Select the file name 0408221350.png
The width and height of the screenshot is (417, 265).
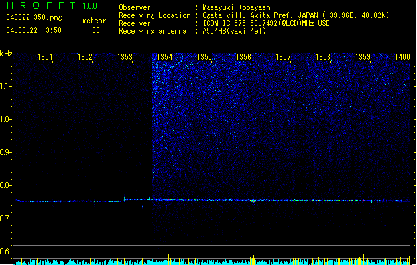coord(34,17)
